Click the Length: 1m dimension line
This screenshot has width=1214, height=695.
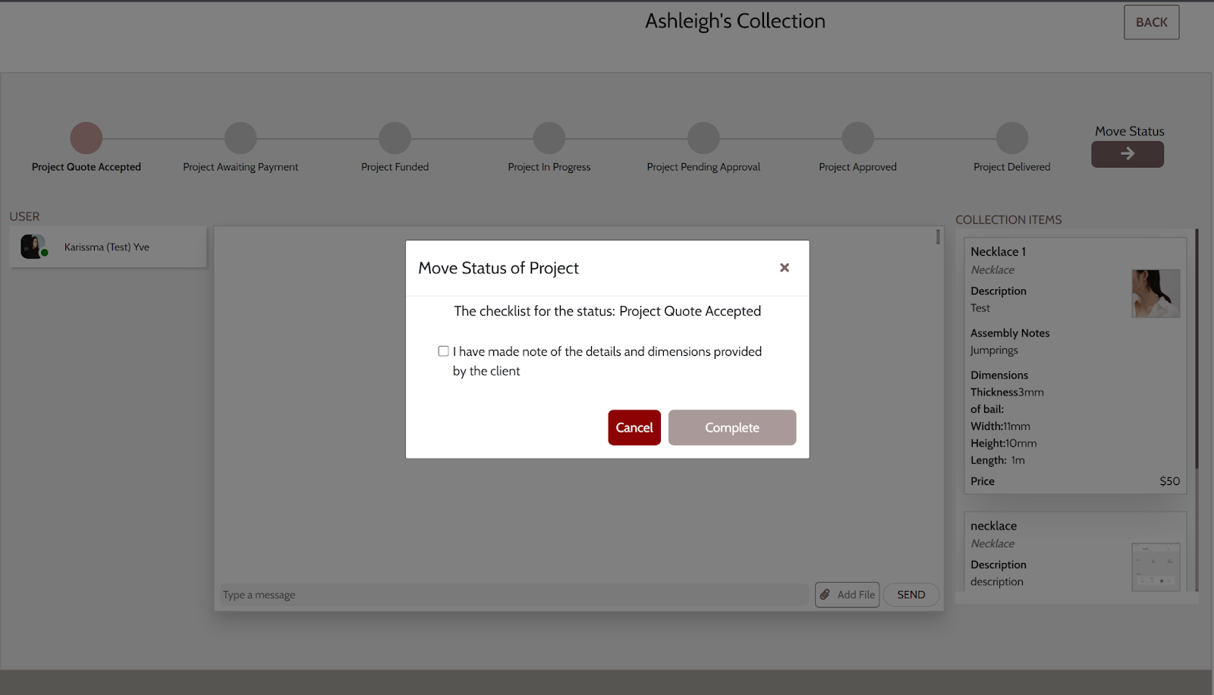click(x=998, y=461)
